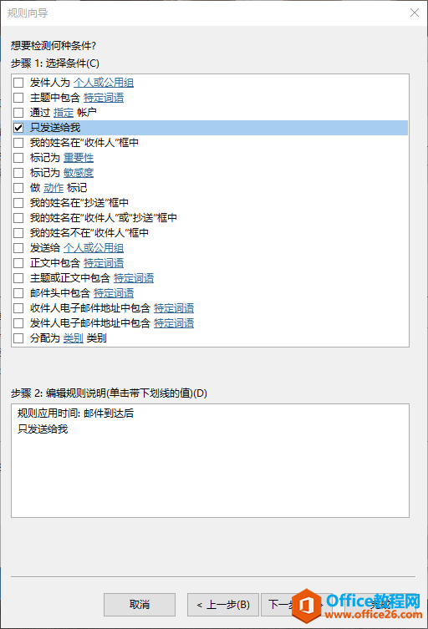
Task: Close the 规则向导 dialog
Action: (415, 13)
